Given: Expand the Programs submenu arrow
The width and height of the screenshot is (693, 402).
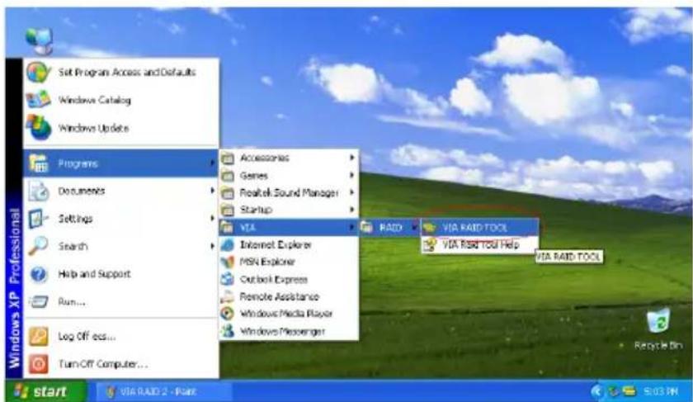Looking at the screenshot, I should click(212, 163).
